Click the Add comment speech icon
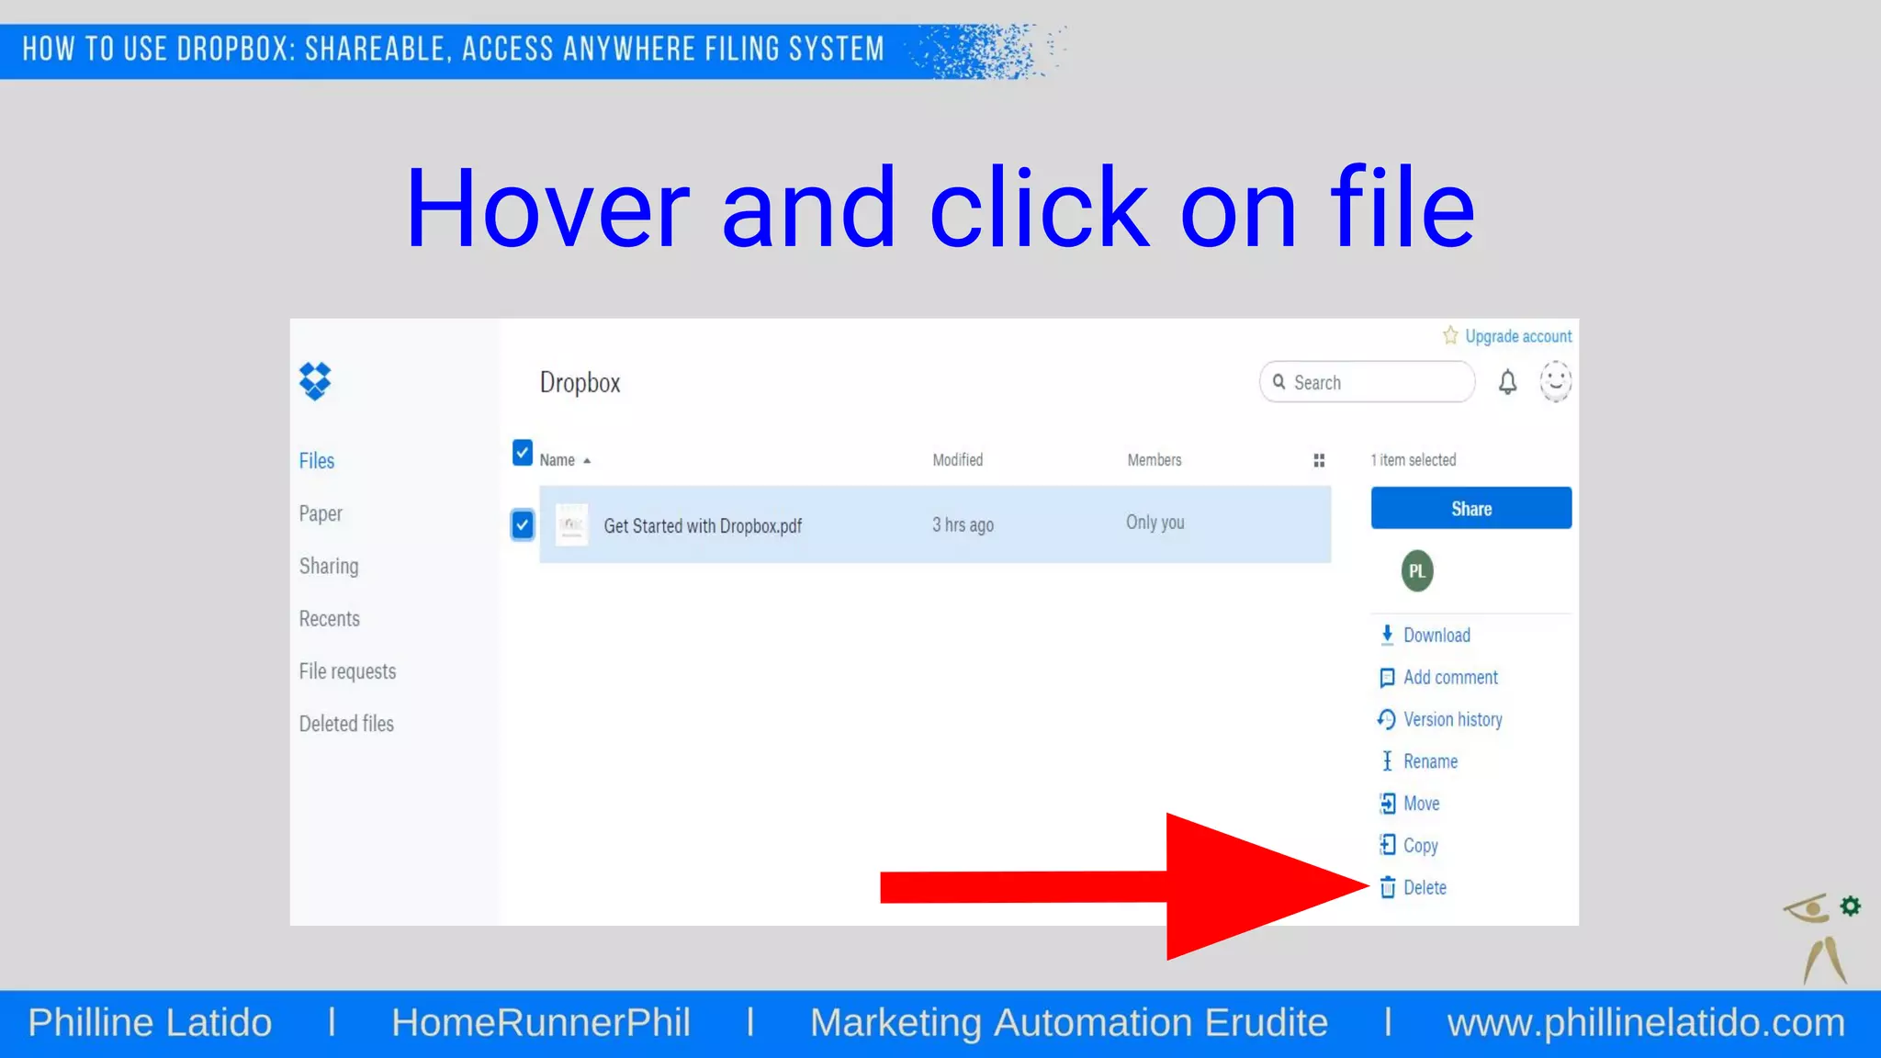 (1387, 678)
